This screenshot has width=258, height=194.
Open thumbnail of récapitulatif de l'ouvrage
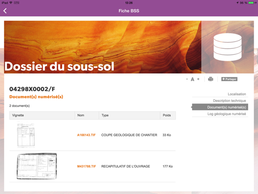pos(37,166)
